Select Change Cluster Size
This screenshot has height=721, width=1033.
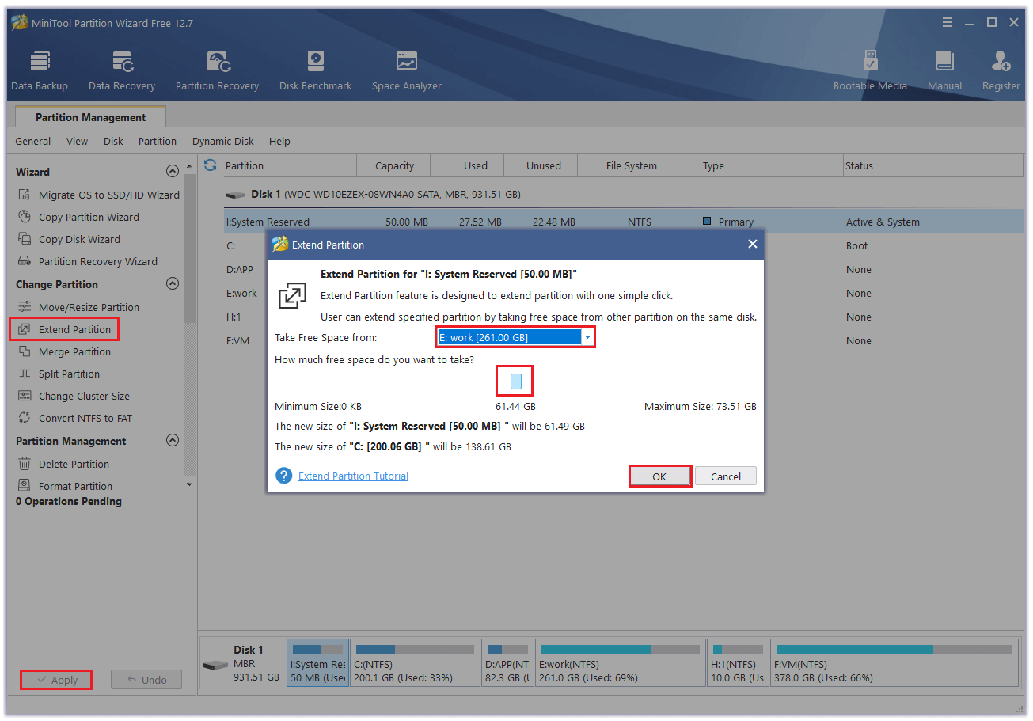pos(74,396)
